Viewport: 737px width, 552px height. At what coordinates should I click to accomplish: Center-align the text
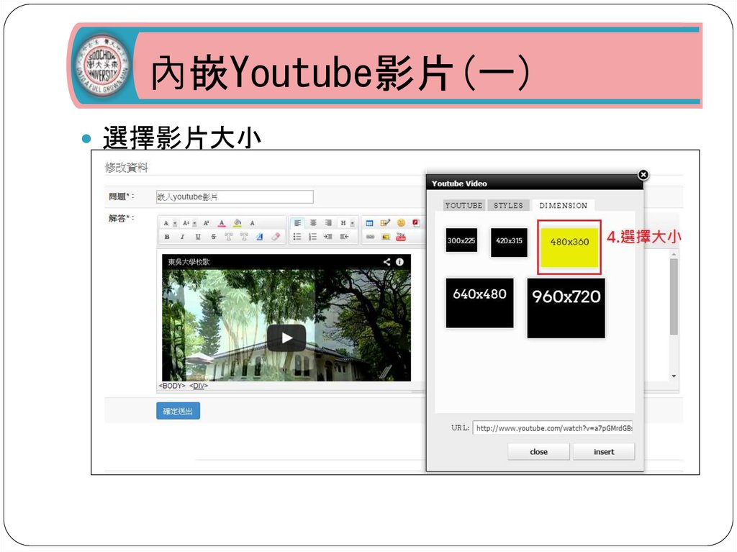coord(313,223)
